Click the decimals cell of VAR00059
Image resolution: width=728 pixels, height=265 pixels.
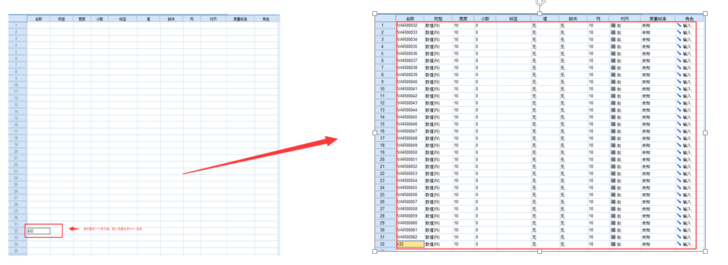point(485,216)
